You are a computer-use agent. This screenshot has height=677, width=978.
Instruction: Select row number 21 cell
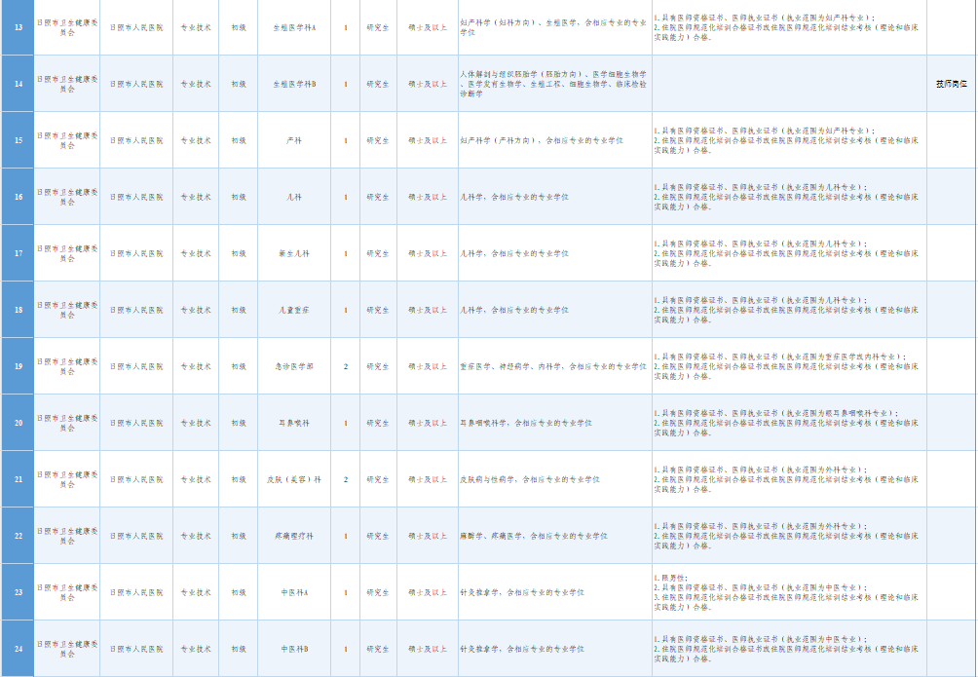click(19, 479)
